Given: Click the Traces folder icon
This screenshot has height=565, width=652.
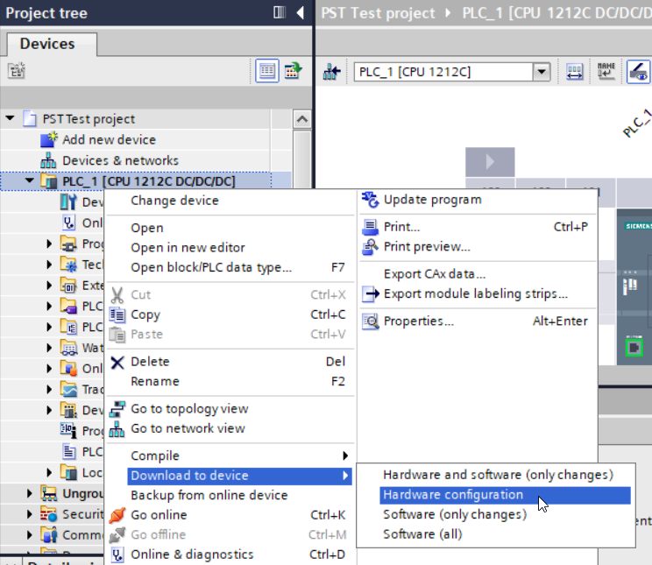Looking at the screenshot, I should (x=68, y=389).
